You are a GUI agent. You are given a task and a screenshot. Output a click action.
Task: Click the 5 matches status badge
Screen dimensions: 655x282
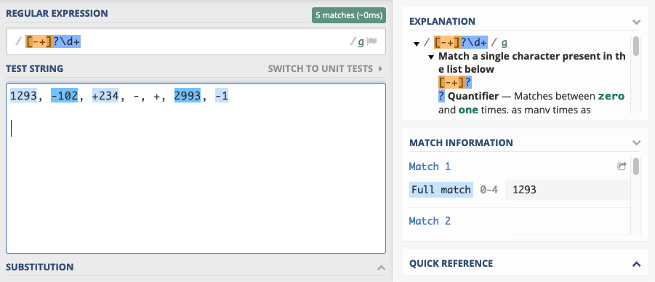(349, 15)
